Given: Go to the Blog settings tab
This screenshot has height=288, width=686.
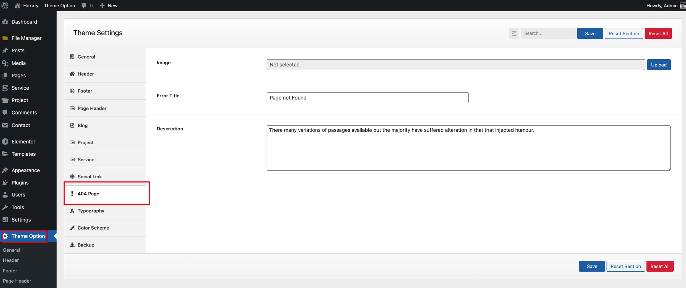Looking at the screenshot, I should 105,125.
